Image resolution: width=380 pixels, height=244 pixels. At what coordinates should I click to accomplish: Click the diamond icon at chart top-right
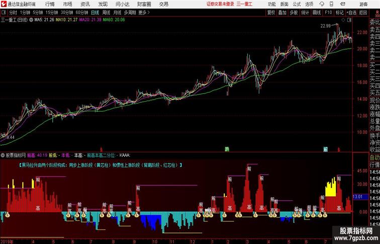(343, 20)
